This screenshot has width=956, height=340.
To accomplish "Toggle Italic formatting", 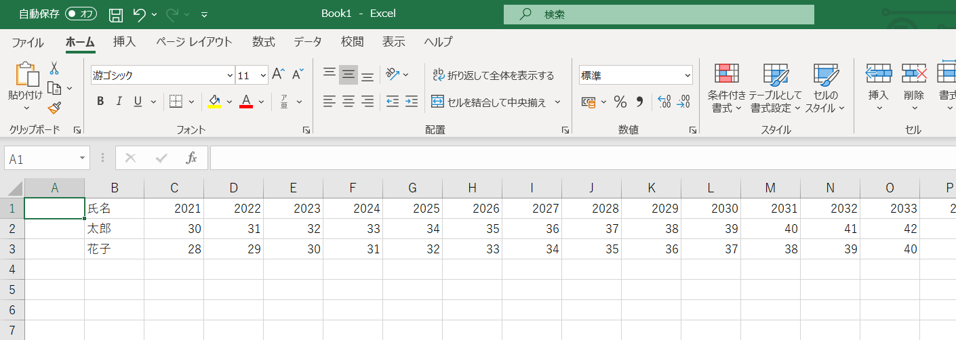I will (x=119, y=102).
